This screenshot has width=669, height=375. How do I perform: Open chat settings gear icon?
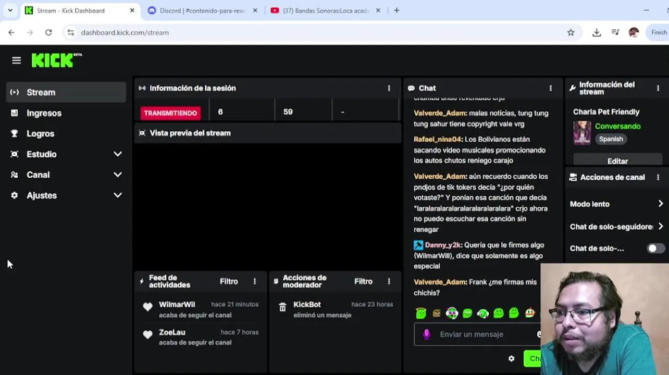(x=511, y=358)
